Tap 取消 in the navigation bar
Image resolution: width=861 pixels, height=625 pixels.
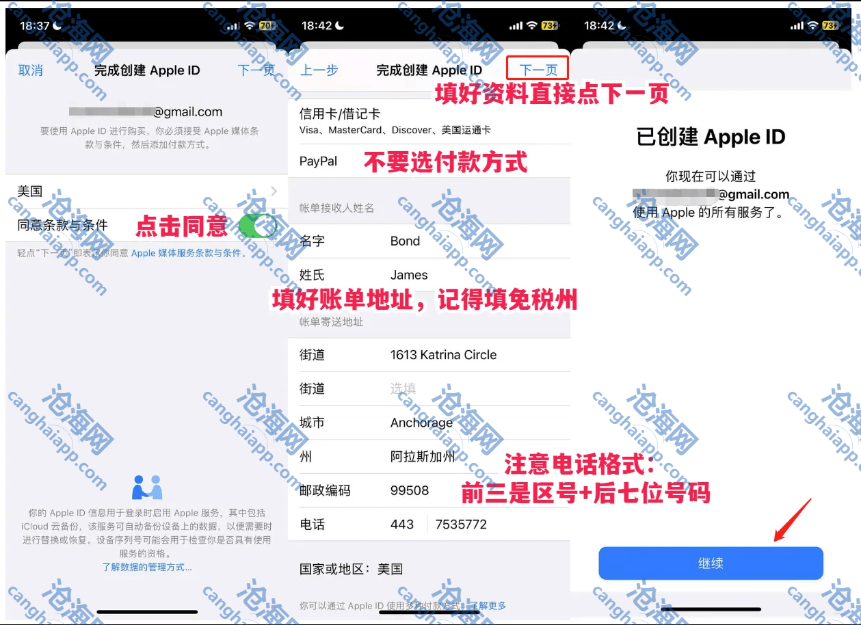tap(30, 70)
